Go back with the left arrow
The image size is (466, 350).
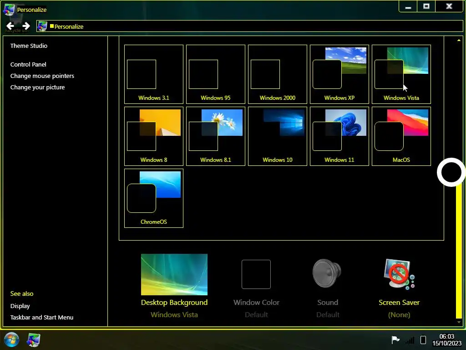pos(10,26)
